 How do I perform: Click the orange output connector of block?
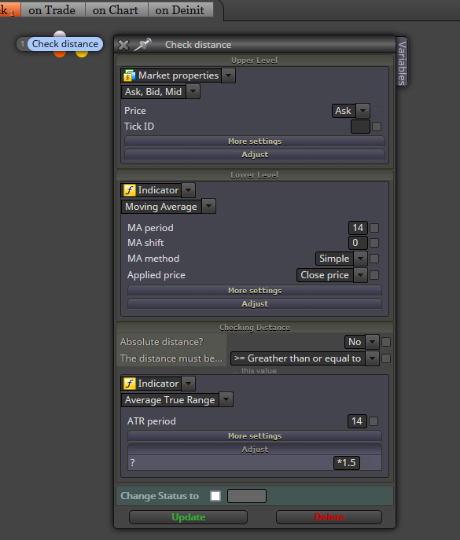pyautogui.click(x=60, y=53)
